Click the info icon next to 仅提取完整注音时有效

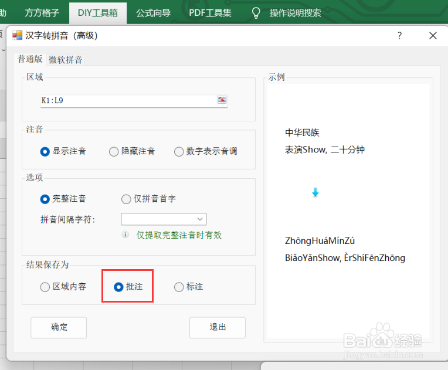125,235
